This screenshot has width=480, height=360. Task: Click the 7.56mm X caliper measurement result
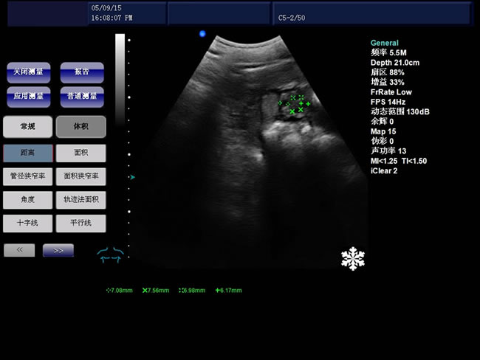[156, 291]
